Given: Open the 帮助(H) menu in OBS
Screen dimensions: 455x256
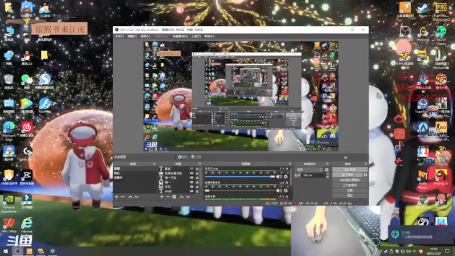Looking at the screenshot, I should 209,36.
